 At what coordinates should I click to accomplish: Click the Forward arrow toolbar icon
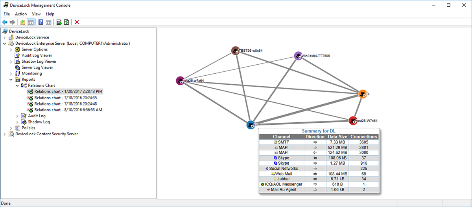pyautogui.click(x=13, y=22)
